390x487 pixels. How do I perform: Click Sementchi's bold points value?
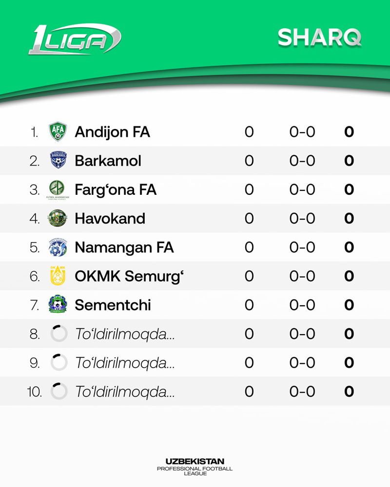349,305
